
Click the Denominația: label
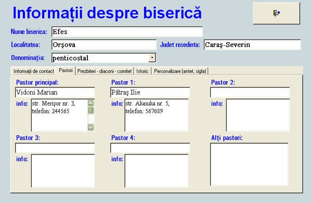coord(28,58)
